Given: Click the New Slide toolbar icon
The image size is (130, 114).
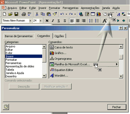Looking at the screenshot, I should (105, 14).
